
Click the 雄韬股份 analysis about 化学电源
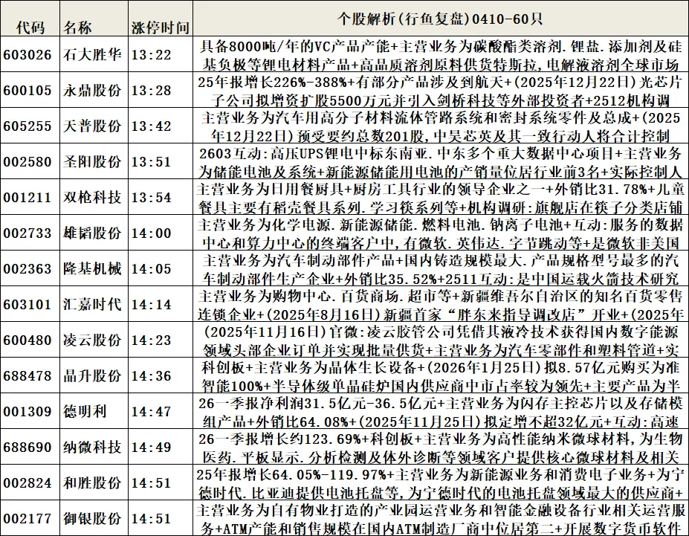tap(441, 233)
